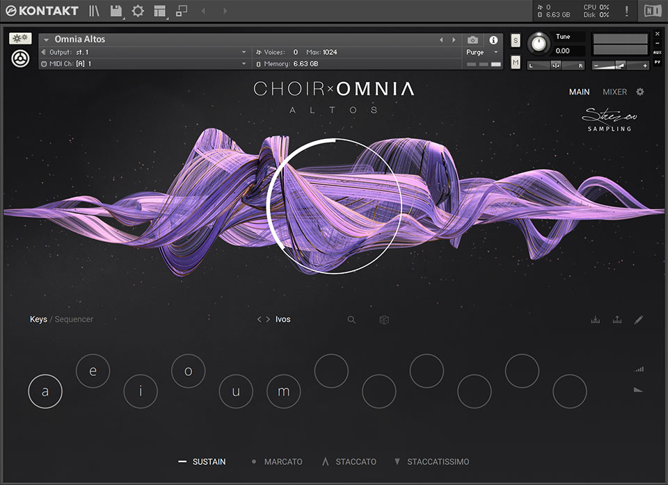Viewport: 668px width, 485px height.
Task: Click the Tune value 0.00 field
Action: click(x=563, y=51)
